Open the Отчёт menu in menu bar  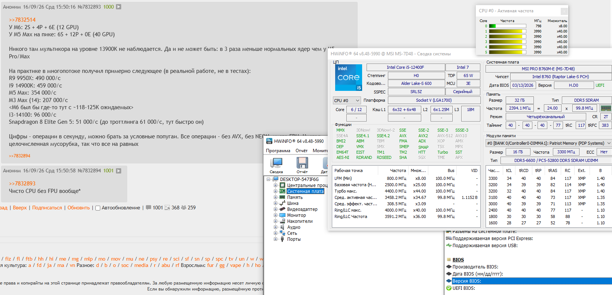click(x=302, y=151)
